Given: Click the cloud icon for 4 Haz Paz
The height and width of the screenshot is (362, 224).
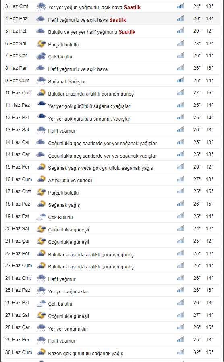Looking at the screenshot, I should tap(40, 19).
